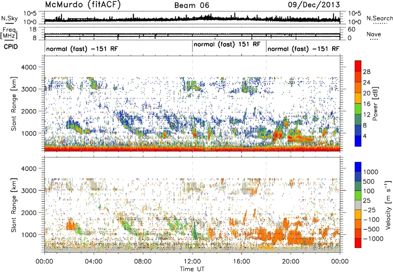Click the '08:00' time axis label
This screenshot has width=393, height=272.
click(143, 262)
